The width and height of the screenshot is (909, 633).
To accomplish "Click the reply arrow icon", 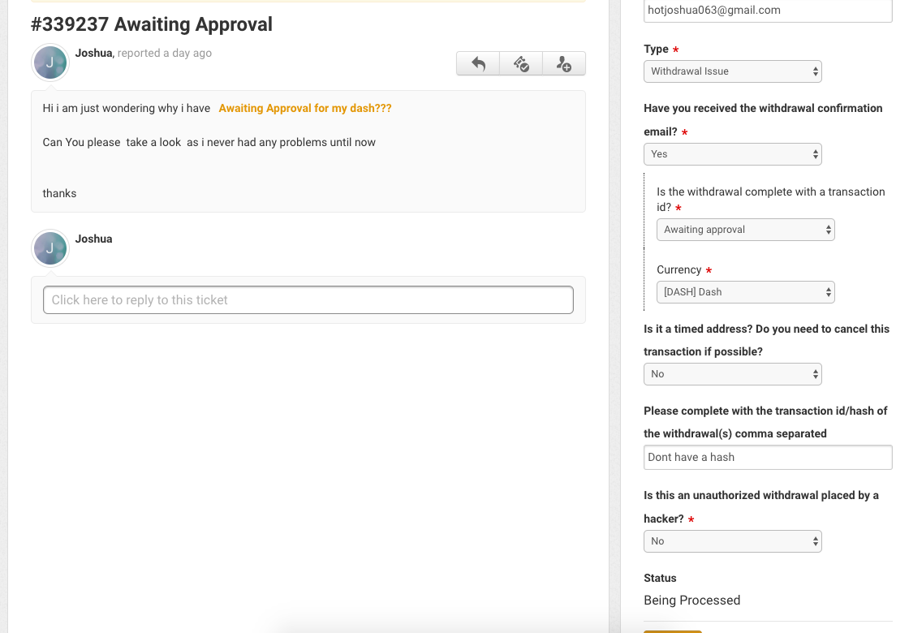I will [478, 64].
